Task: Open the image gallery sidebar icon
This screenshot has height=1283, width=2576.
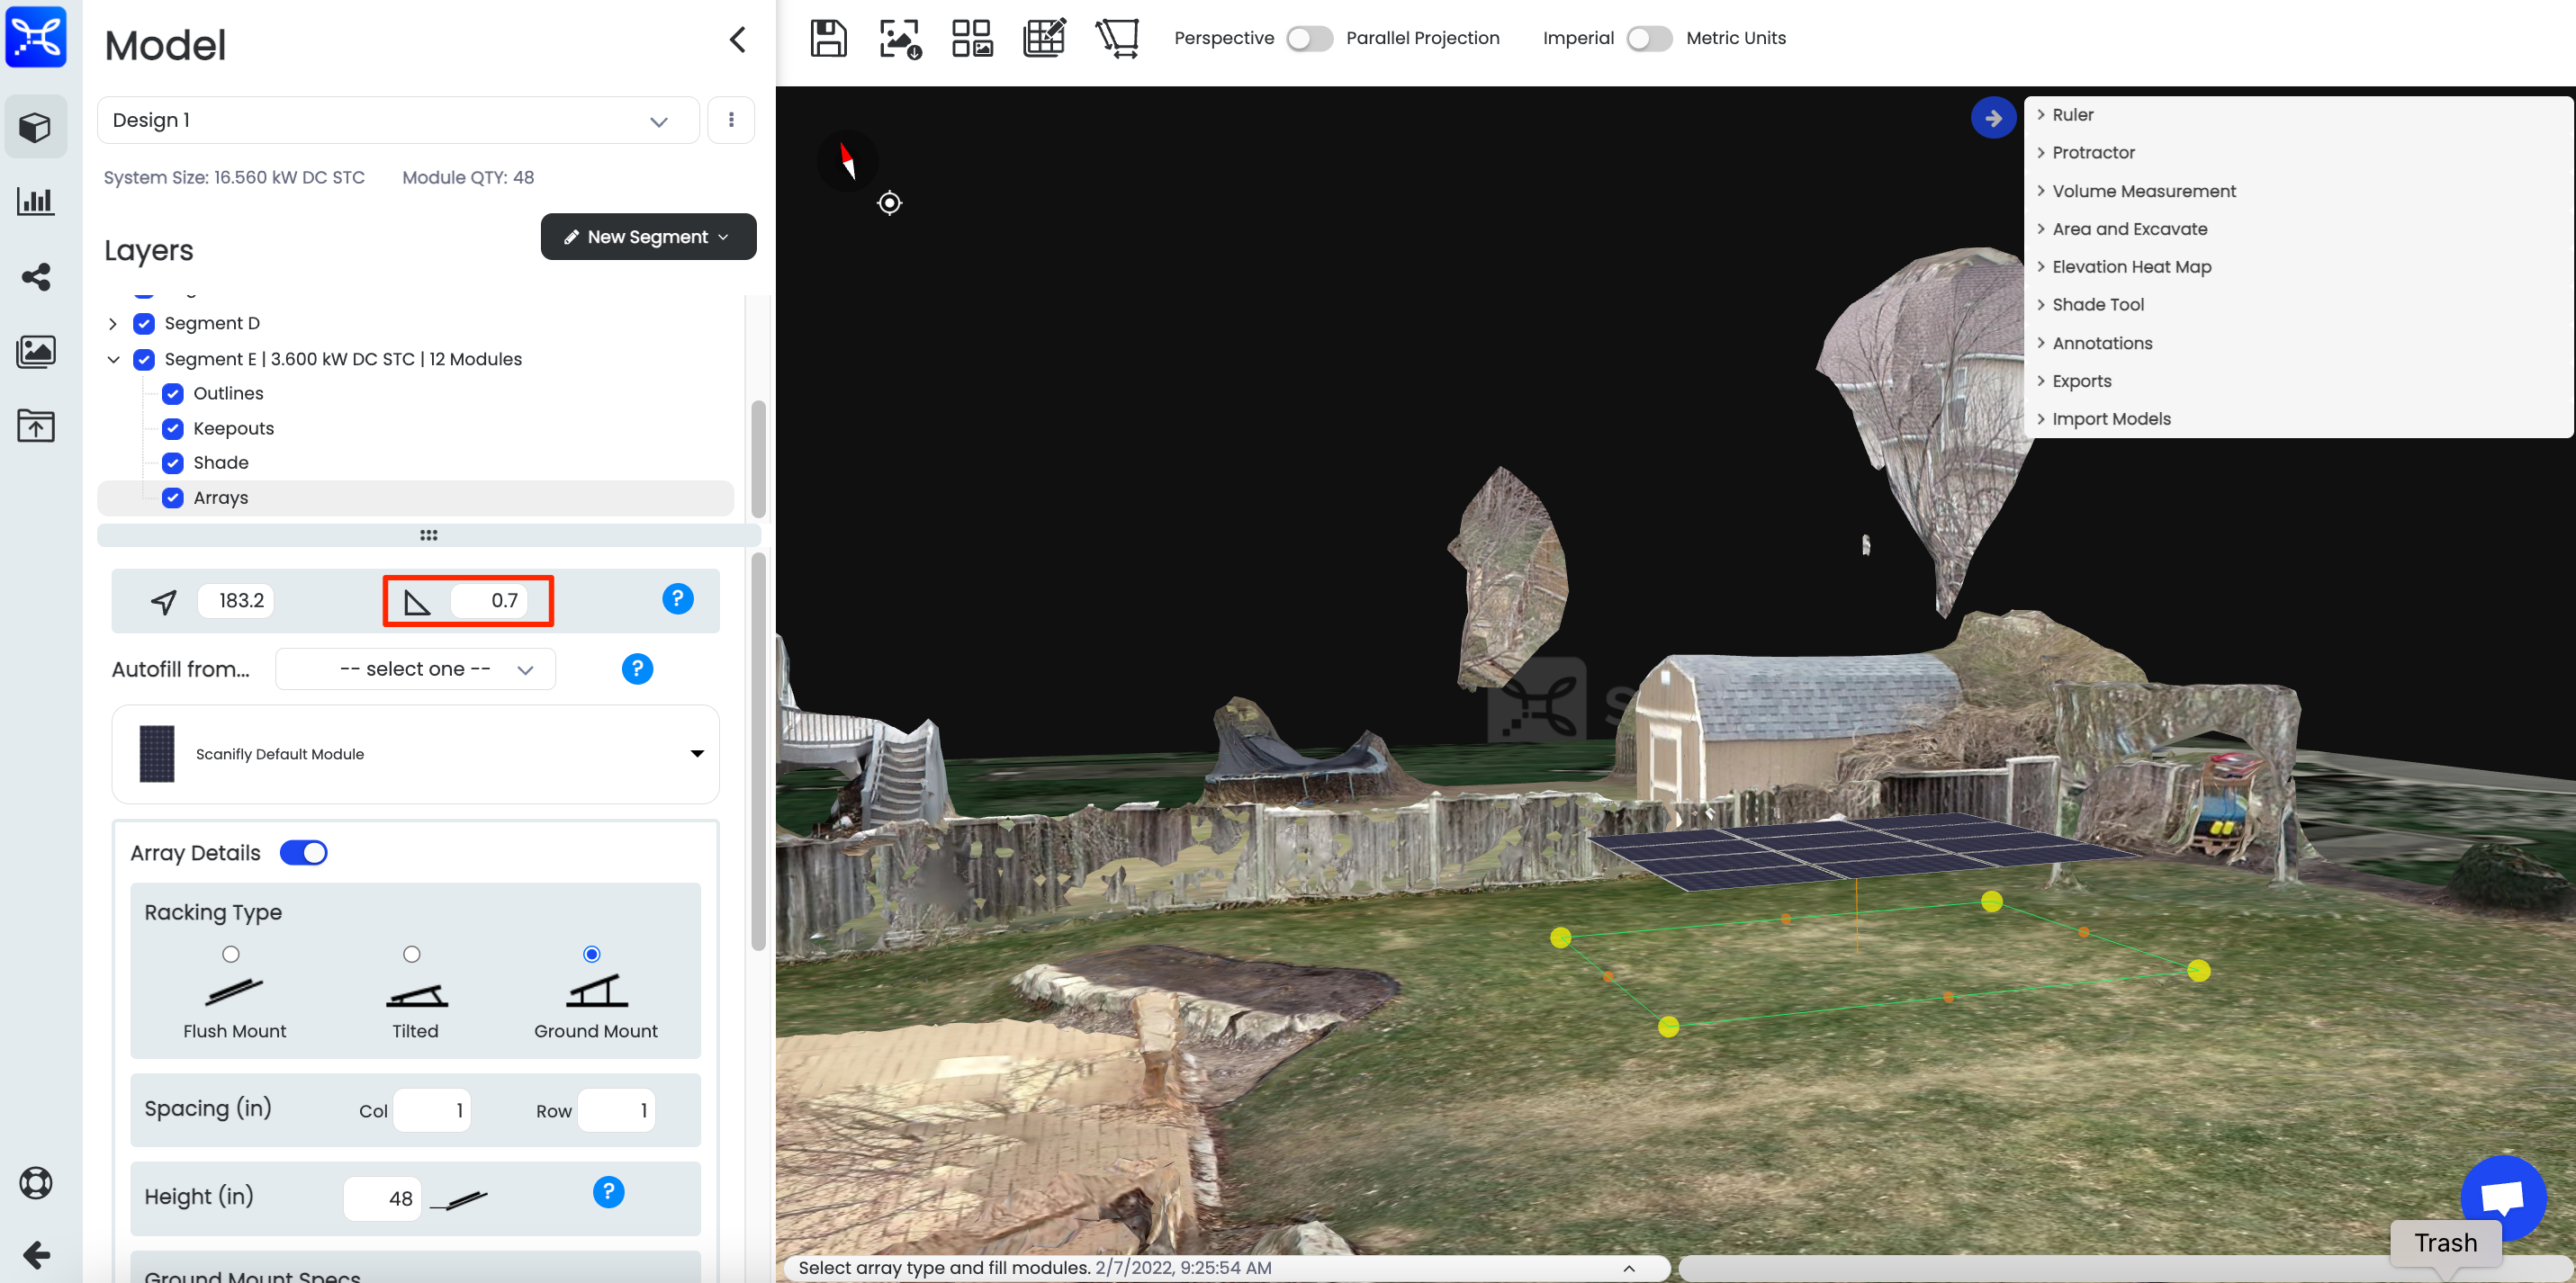Action: (x=36, y=352)
